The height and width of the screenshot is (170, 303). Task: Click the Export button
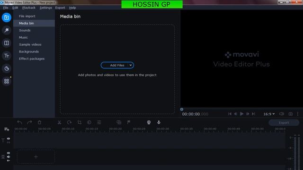click(x=284, y=123)
